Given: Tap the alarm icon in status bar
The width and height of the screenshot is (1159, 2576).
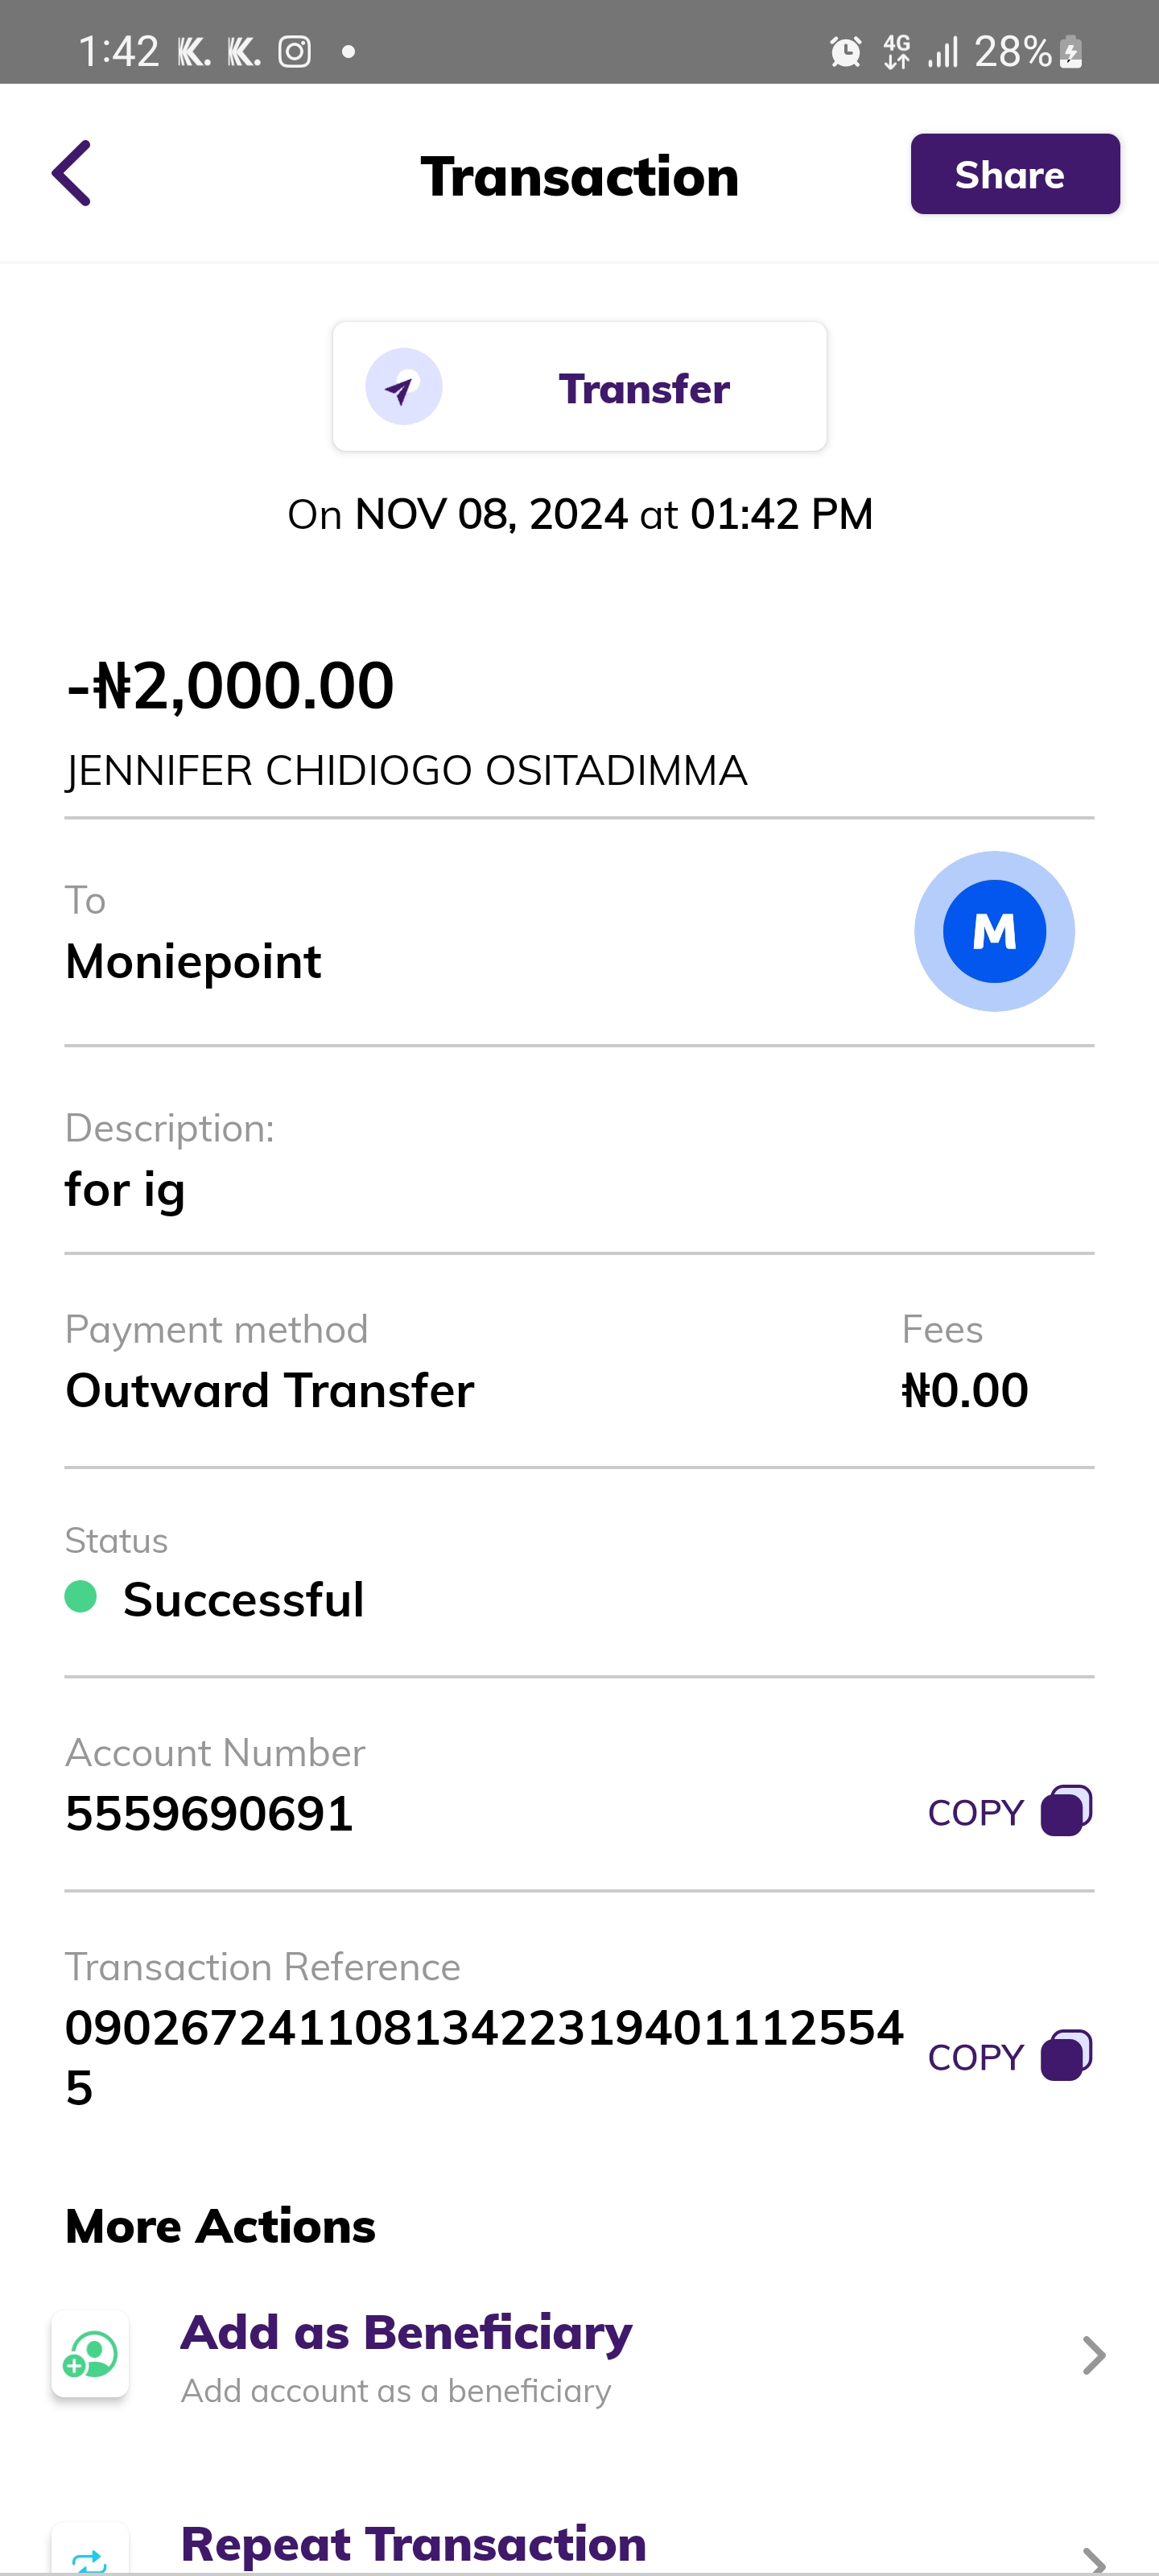Looking at the screenshot, I should (845, 51).
